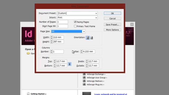169x95 pixels.
Task: Select landscape orientation icon
Action: coord(92,38)
